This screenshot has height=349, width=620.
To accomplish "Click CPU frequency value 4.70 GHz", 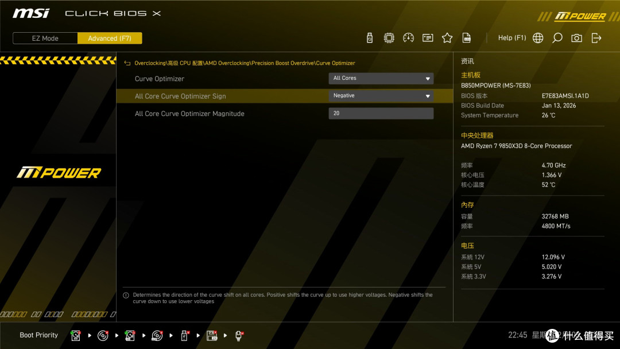I will click(553, 165).
